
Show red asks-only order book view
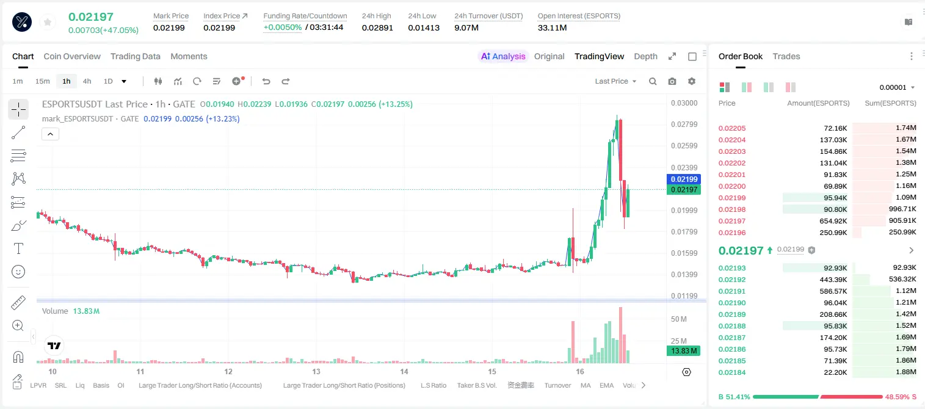coord(791,87)
